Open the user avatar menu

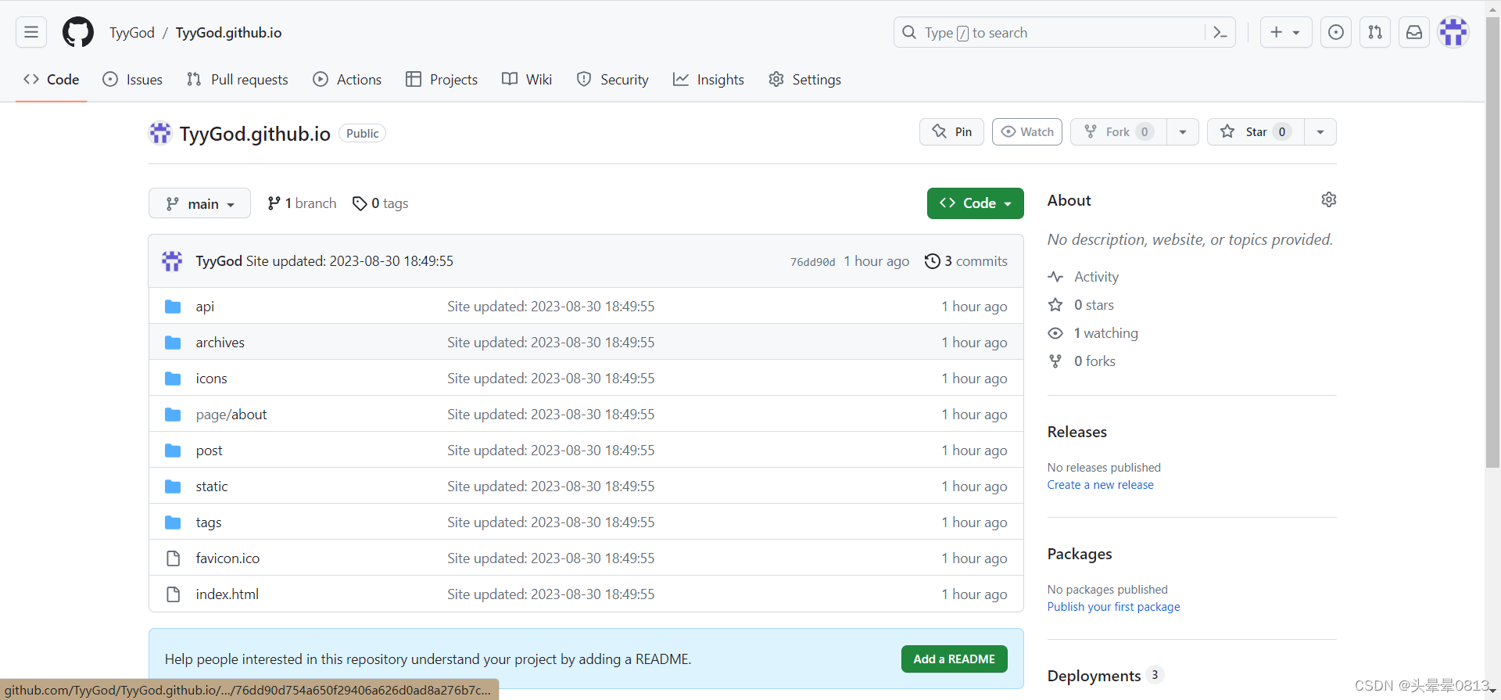click(1453, 32)
